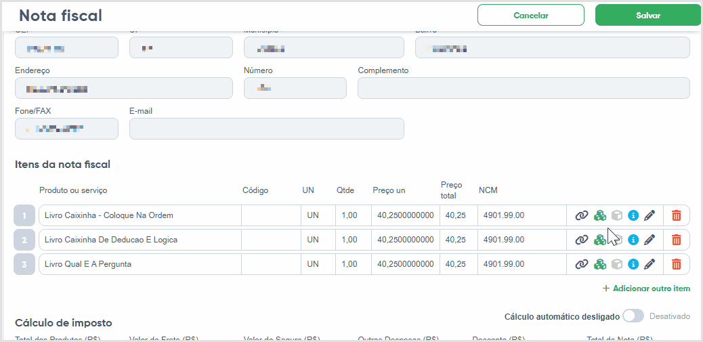This screenshot has height=342, width=703.
Task: Click the Complemento input field
Action: [x=524, y=88]
